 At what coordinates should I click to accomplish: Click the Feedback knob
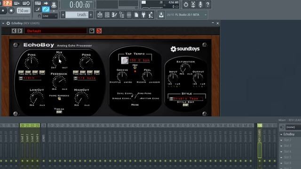tap(59, 82)
